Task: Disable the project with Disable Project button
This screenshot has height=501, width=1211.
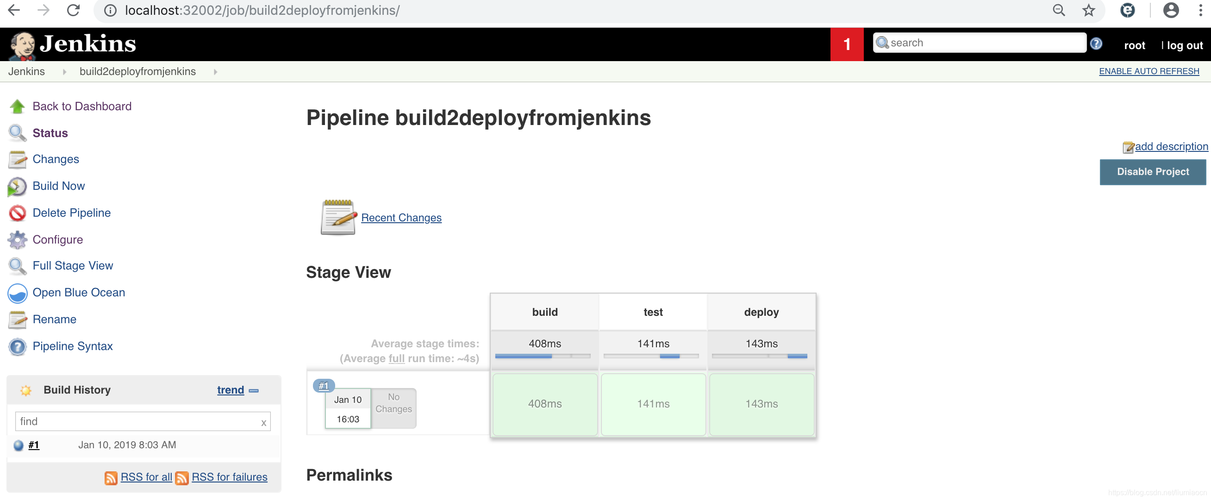Action: point(1152,172)
